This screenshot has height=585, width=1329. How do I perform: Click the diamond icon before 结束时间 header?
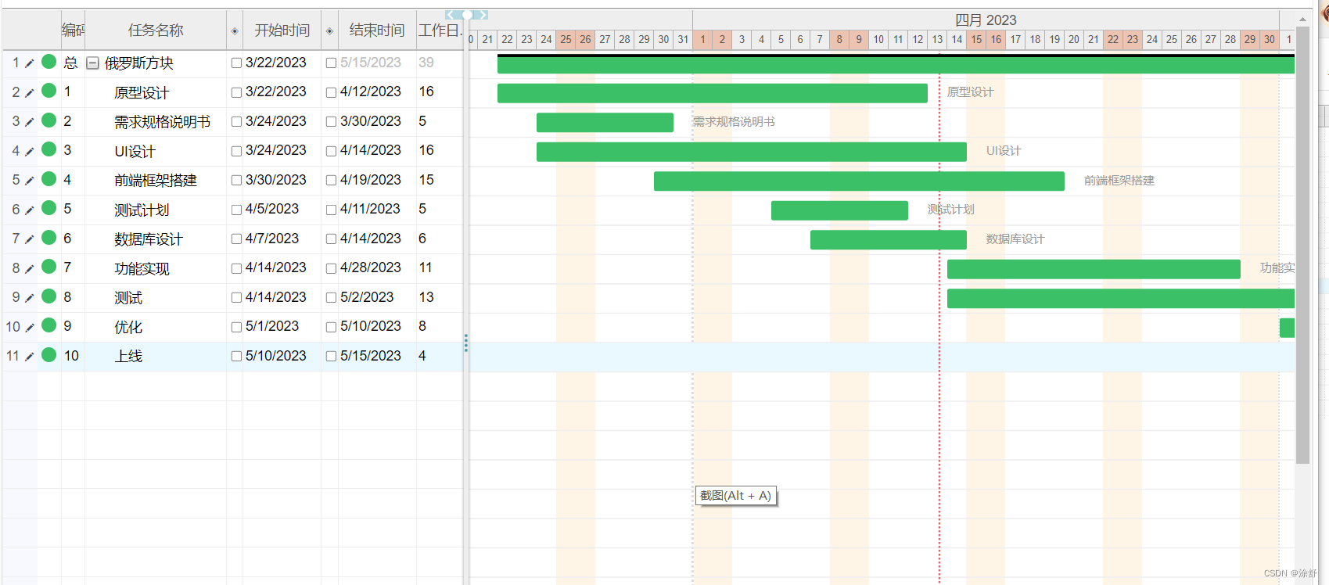click(x=329, y=31)
